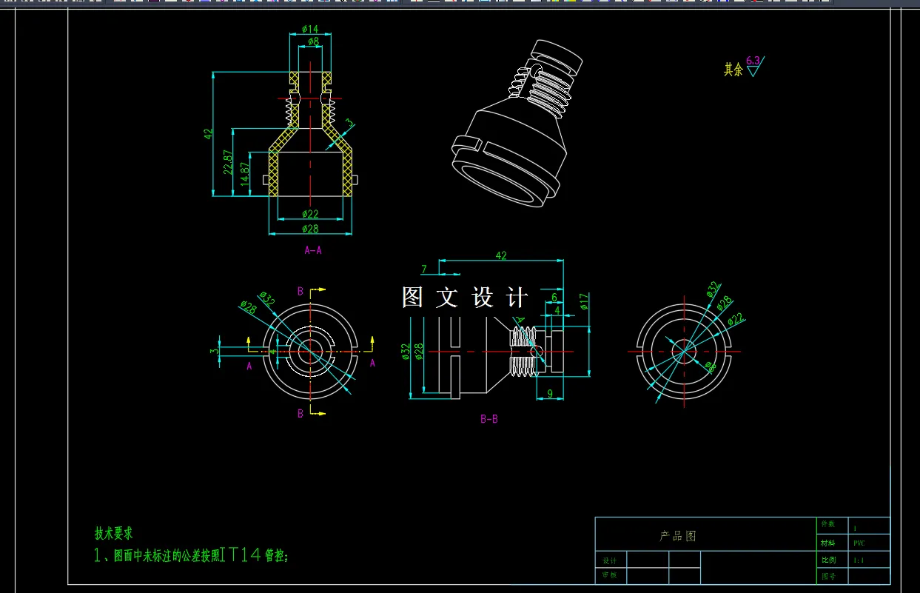Click the 22.87 height dimension text
920x593 pixels.
click(x=228, y=163)
